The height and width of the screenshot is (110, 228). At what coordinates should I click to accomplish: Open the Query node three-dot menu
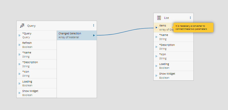point(94,25)
